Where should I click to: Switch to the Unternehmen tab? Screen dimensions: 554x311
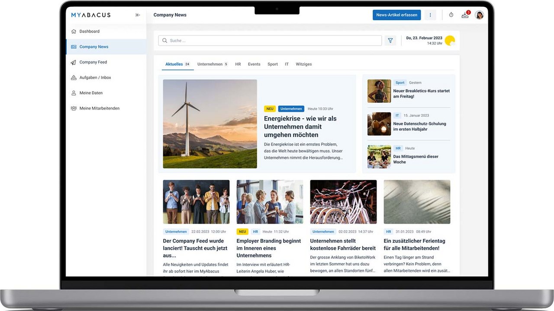(210, 64)
